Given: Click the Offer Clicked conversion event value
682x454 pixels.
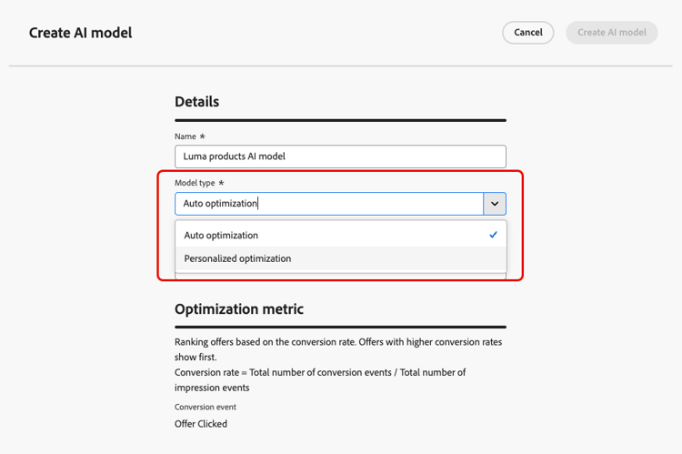Looking at the screenshot, I should click(201, 424).
